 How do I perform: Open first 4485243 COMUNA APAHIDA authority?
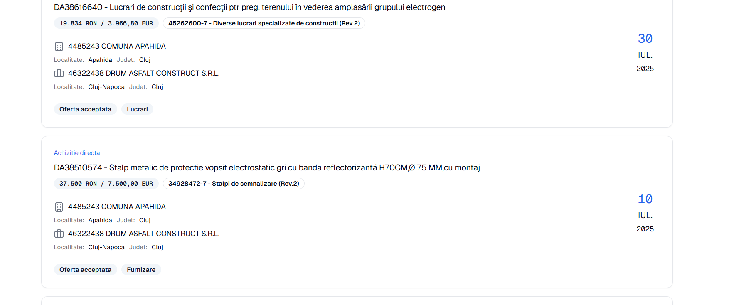coord(117,46)
